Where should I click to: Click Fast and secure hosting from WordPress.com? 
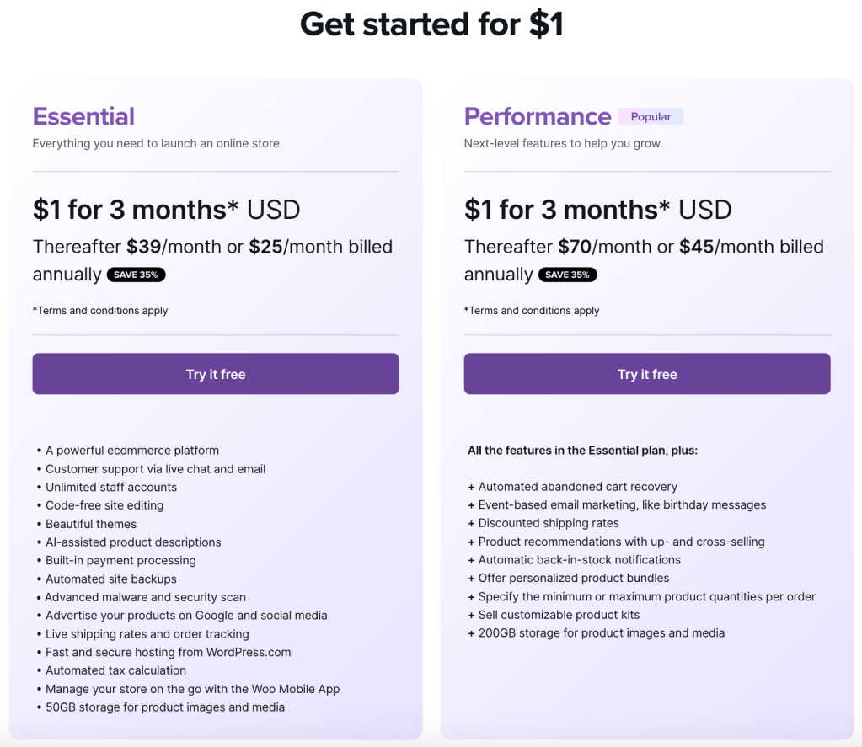pyautogui.click(x=168, y=652)
